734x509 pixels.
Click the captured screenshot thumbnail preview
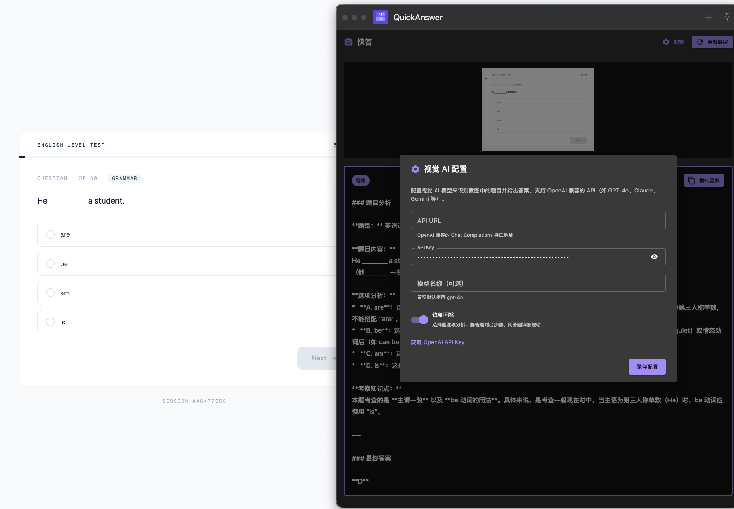pyautogui.click(x=538, y=109)
